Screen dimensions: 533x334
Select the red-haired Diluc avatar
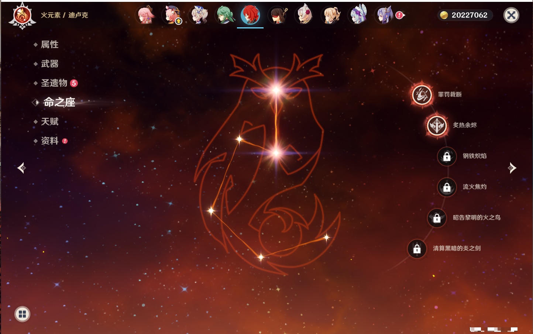pos(250,15)
